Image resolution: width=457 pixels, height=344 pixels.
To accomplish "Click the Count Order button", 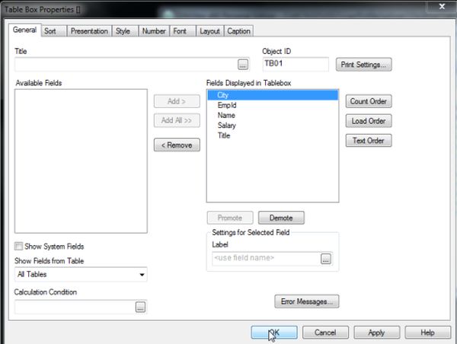I will tap(369, 101).
